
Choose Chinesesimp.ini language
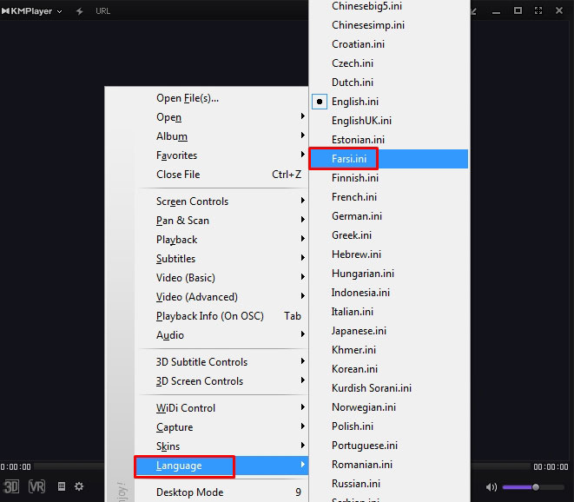coord(389,25)
